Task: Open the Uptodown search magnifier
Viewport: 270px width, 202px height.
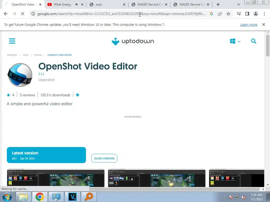Action: [x=253, y=41]
